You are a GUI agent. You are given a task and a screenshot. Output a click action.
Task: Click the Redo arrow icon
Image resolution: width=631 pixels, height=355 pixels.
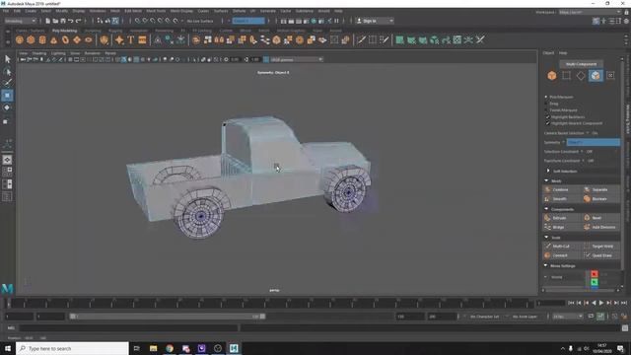click(x=79, y=21)
